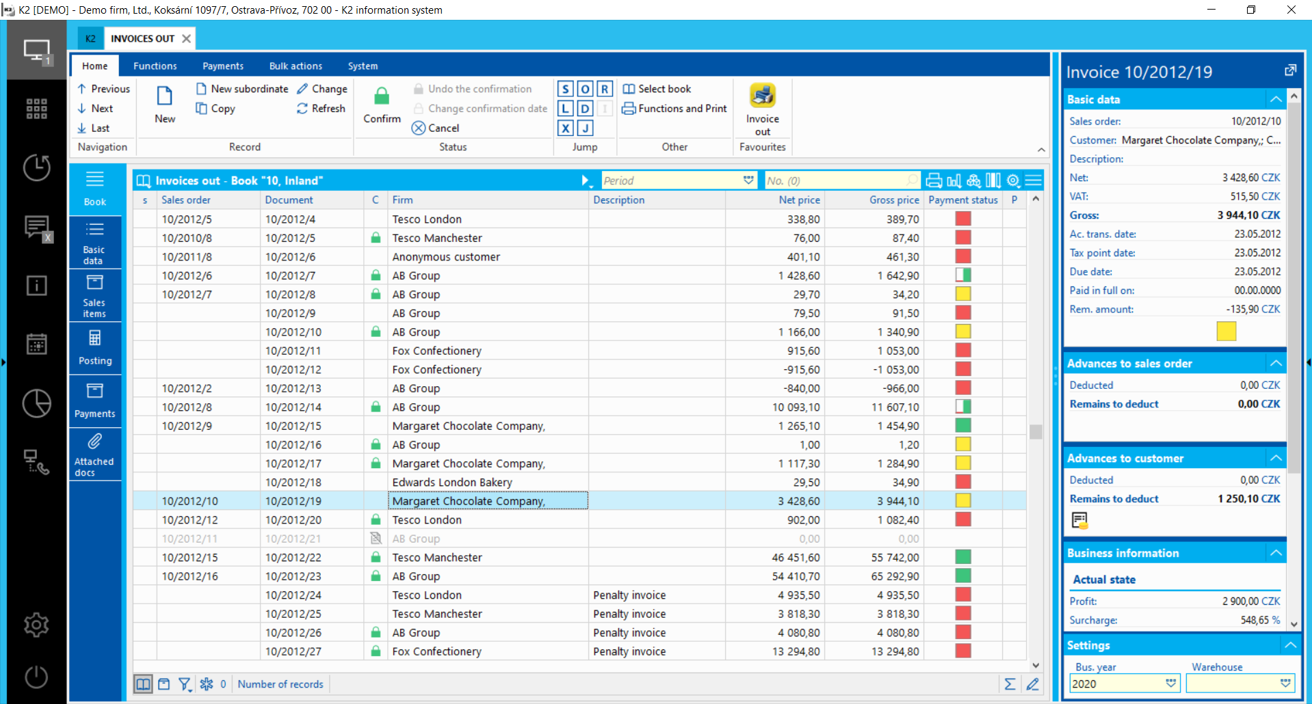Click the invoice list vertical scrollbar thumb

tap(1036, 432)
